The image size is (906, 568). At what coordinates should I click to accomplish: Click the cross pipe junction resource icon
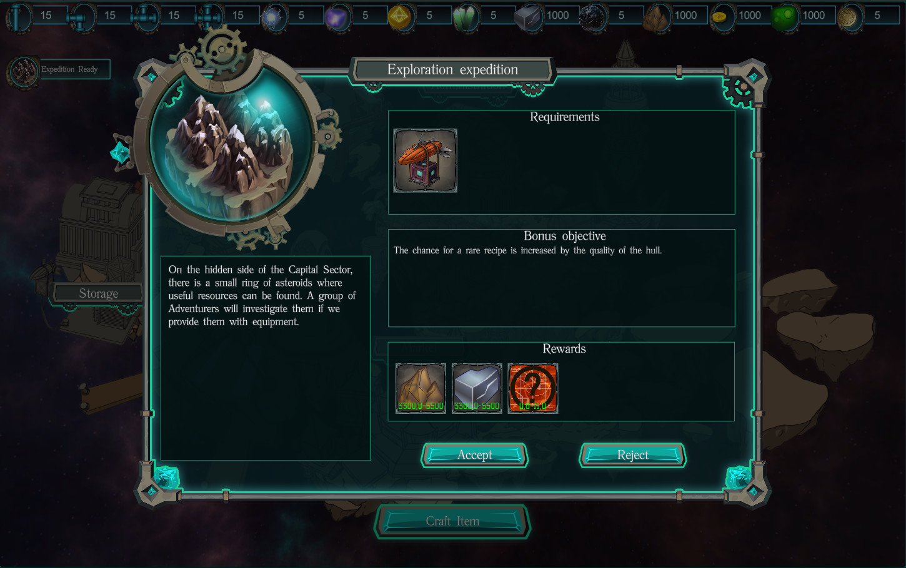click(x=211, y=17)
